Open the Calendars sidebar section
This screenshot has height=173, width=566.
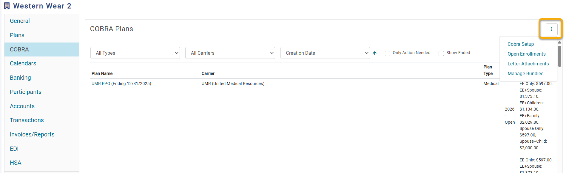tap(23, 63)
